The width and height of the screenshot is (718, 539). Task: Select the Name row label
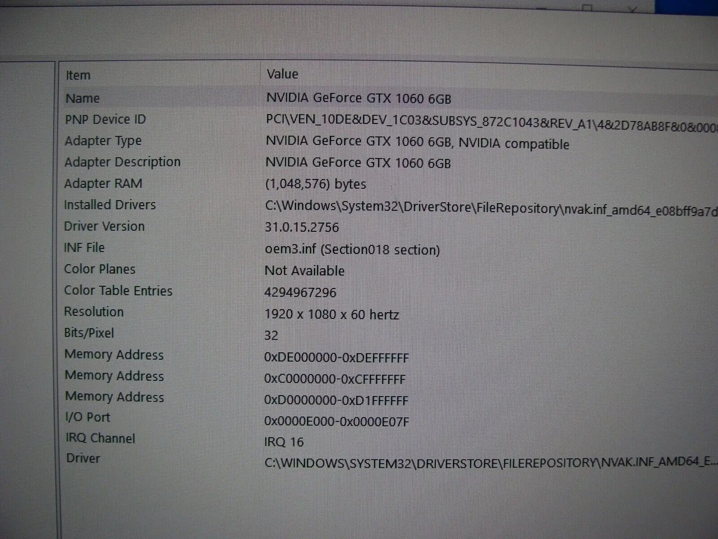tap(83, 98)
